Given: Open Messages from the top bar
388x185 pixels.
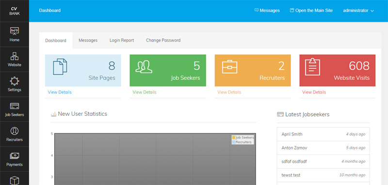Looking at the screenshot, I should (x=267, y=11).
